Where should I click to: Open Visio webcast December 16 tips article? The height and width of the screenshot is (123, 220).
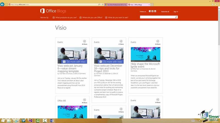(x=108, y=68)
